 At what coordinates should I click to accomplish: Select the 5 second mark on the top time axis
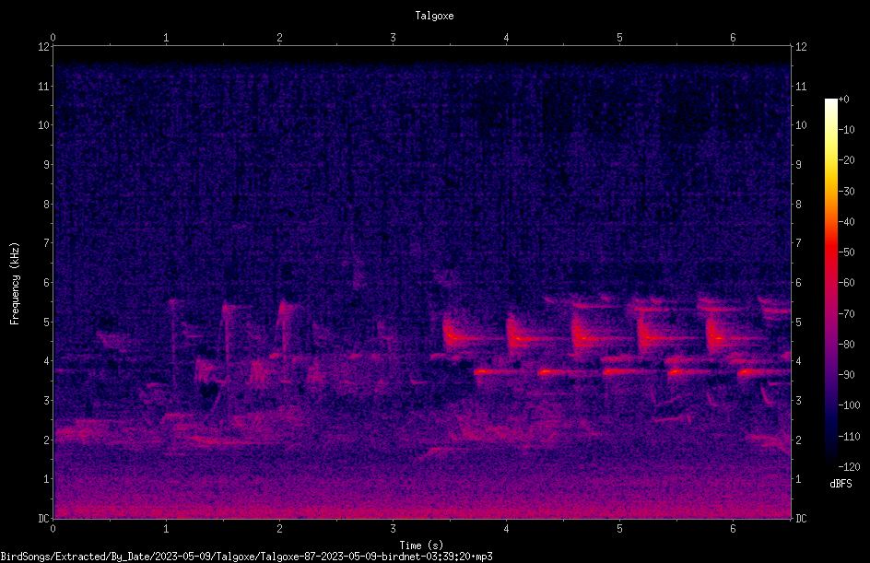click(x=619, y=38)
